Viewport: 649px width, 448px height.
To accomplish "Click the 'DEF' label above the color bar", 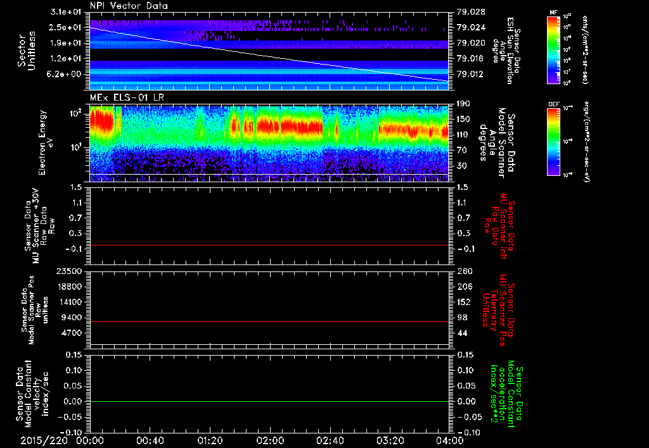I will tap(554, 104).
